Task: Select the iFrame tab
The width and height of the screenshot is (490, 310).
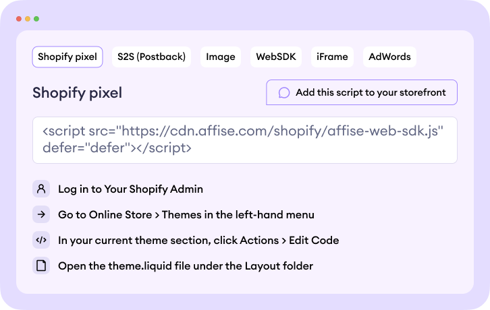Action: point(332,57)
